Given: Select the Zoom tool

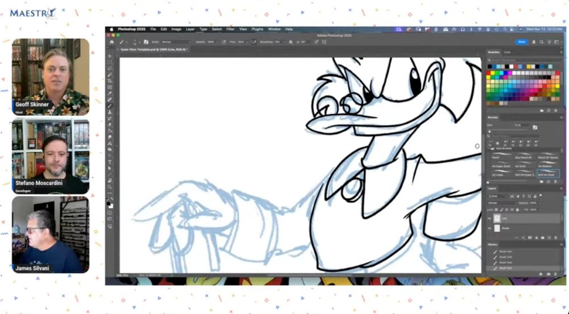Looking at the screenshot, I should click(110, 187).
